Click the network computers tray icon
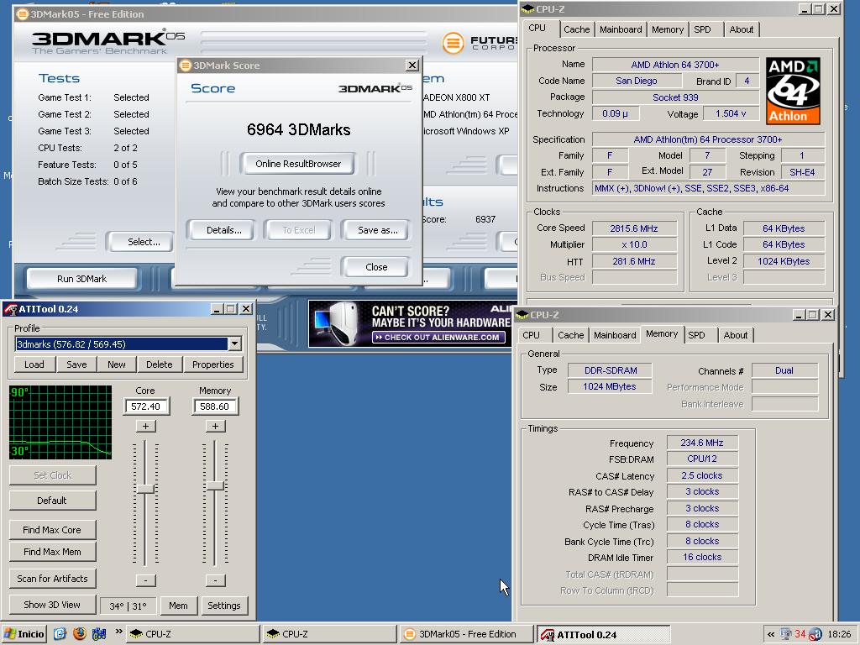860x645 pixels. pyautogui.click(x=786, y=635)
